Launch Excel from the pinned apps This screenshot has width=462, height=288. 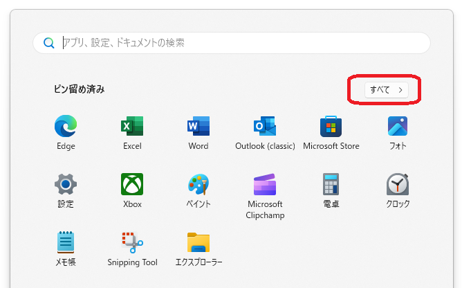tap(132, 126)
